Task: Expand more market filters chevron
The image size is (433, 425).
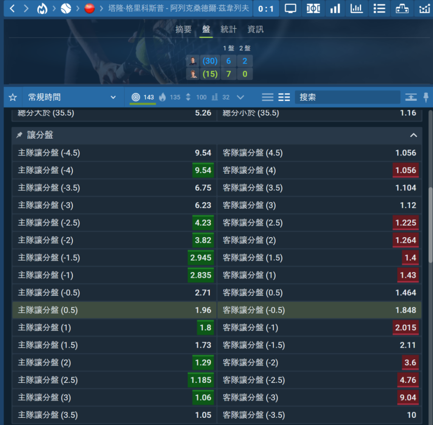Action: coord(240,97)
